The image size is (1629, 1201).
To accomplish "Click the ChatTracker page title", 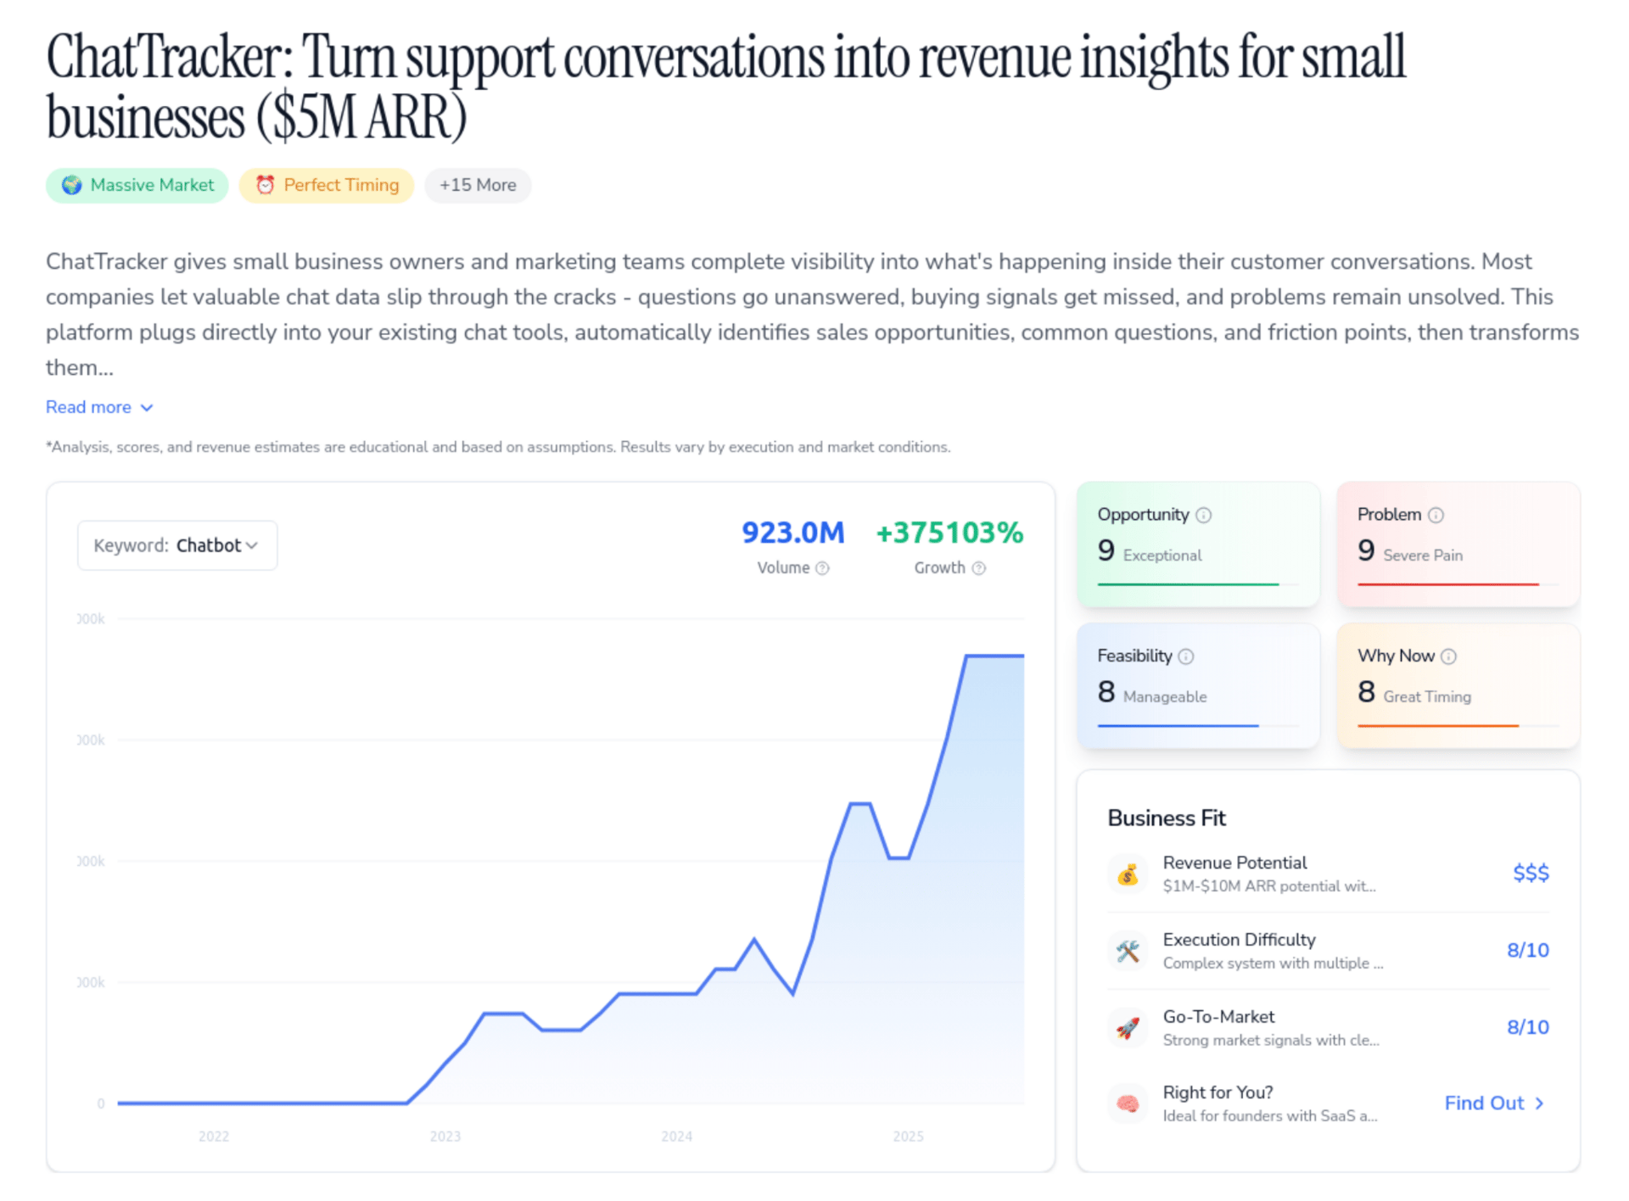I will coord(726,87).
